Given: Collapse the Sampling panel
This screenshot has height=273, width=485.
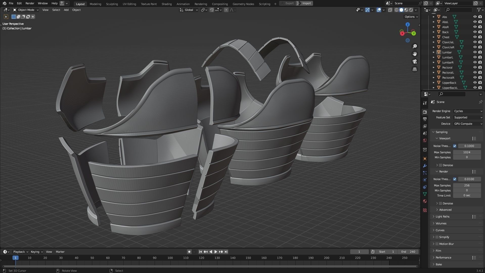Looking at the screenshot, I should [x=441, y=132].
